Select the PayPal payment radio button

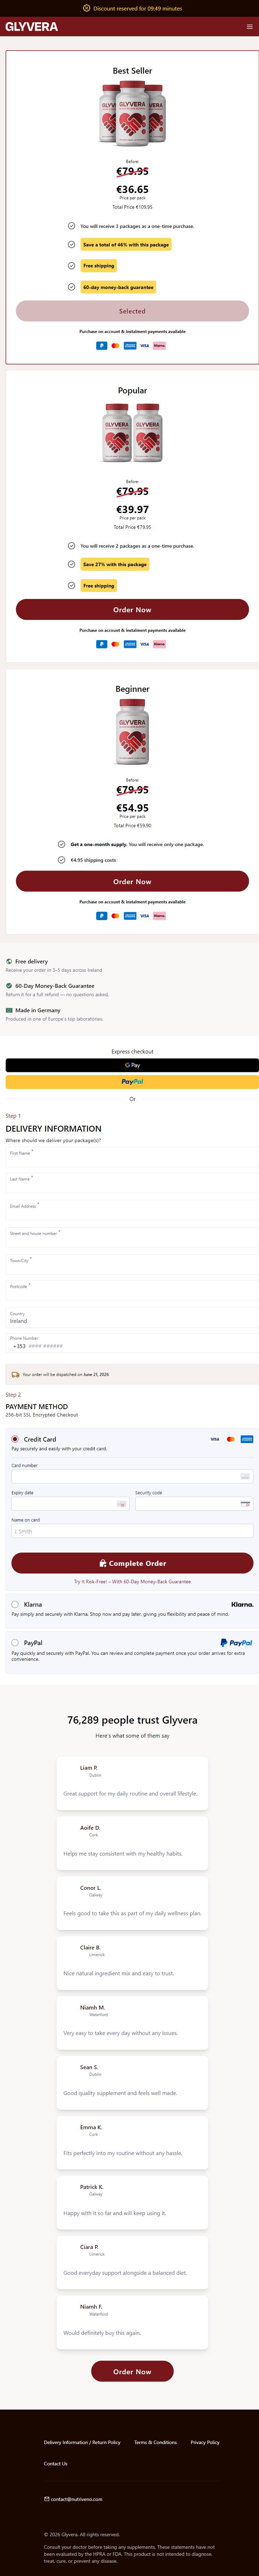click(15, 1642)
